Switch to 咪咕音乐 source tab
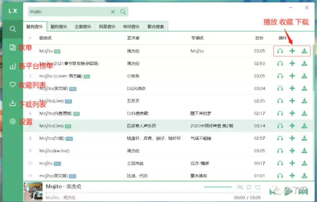This screenshot has width=317, height=202. [x=132, y=26]
